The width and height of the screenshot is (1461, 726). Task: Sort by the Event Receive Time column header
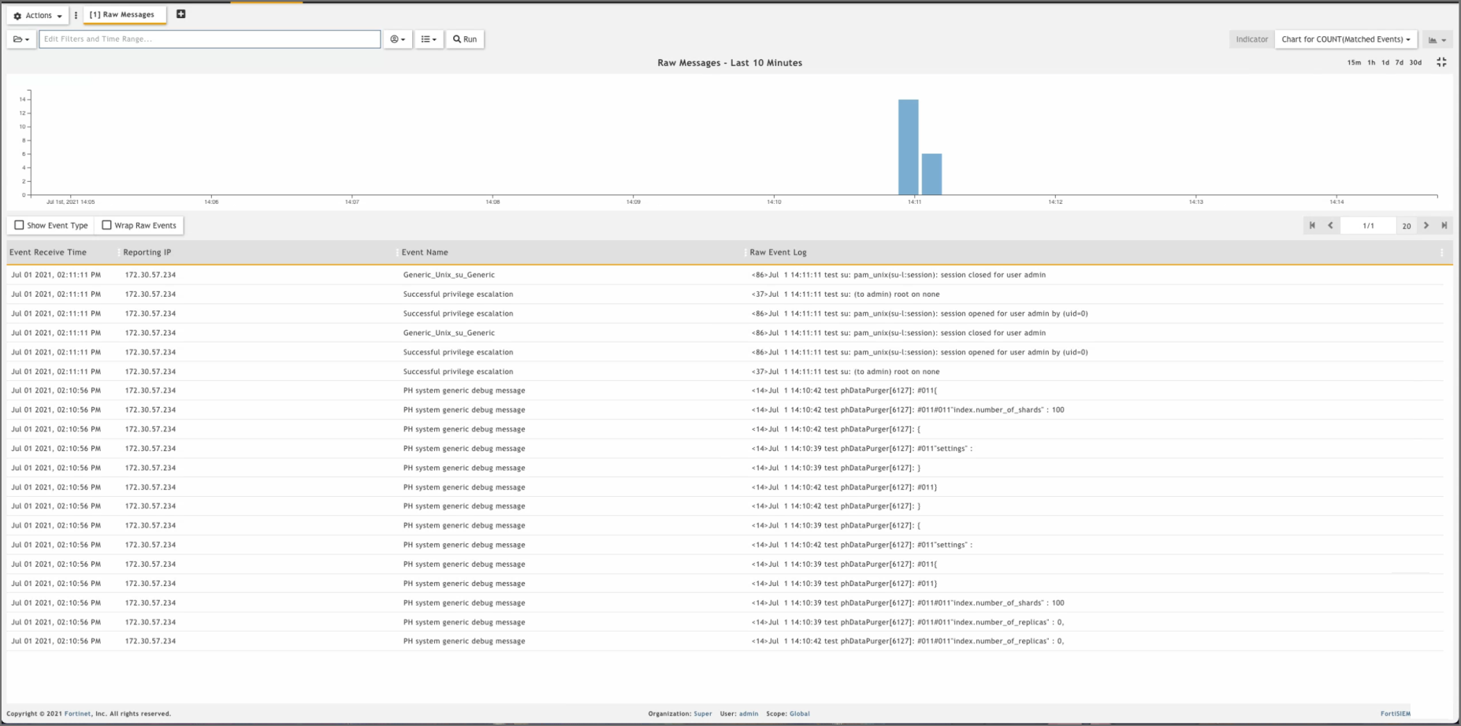pos(48,253)
